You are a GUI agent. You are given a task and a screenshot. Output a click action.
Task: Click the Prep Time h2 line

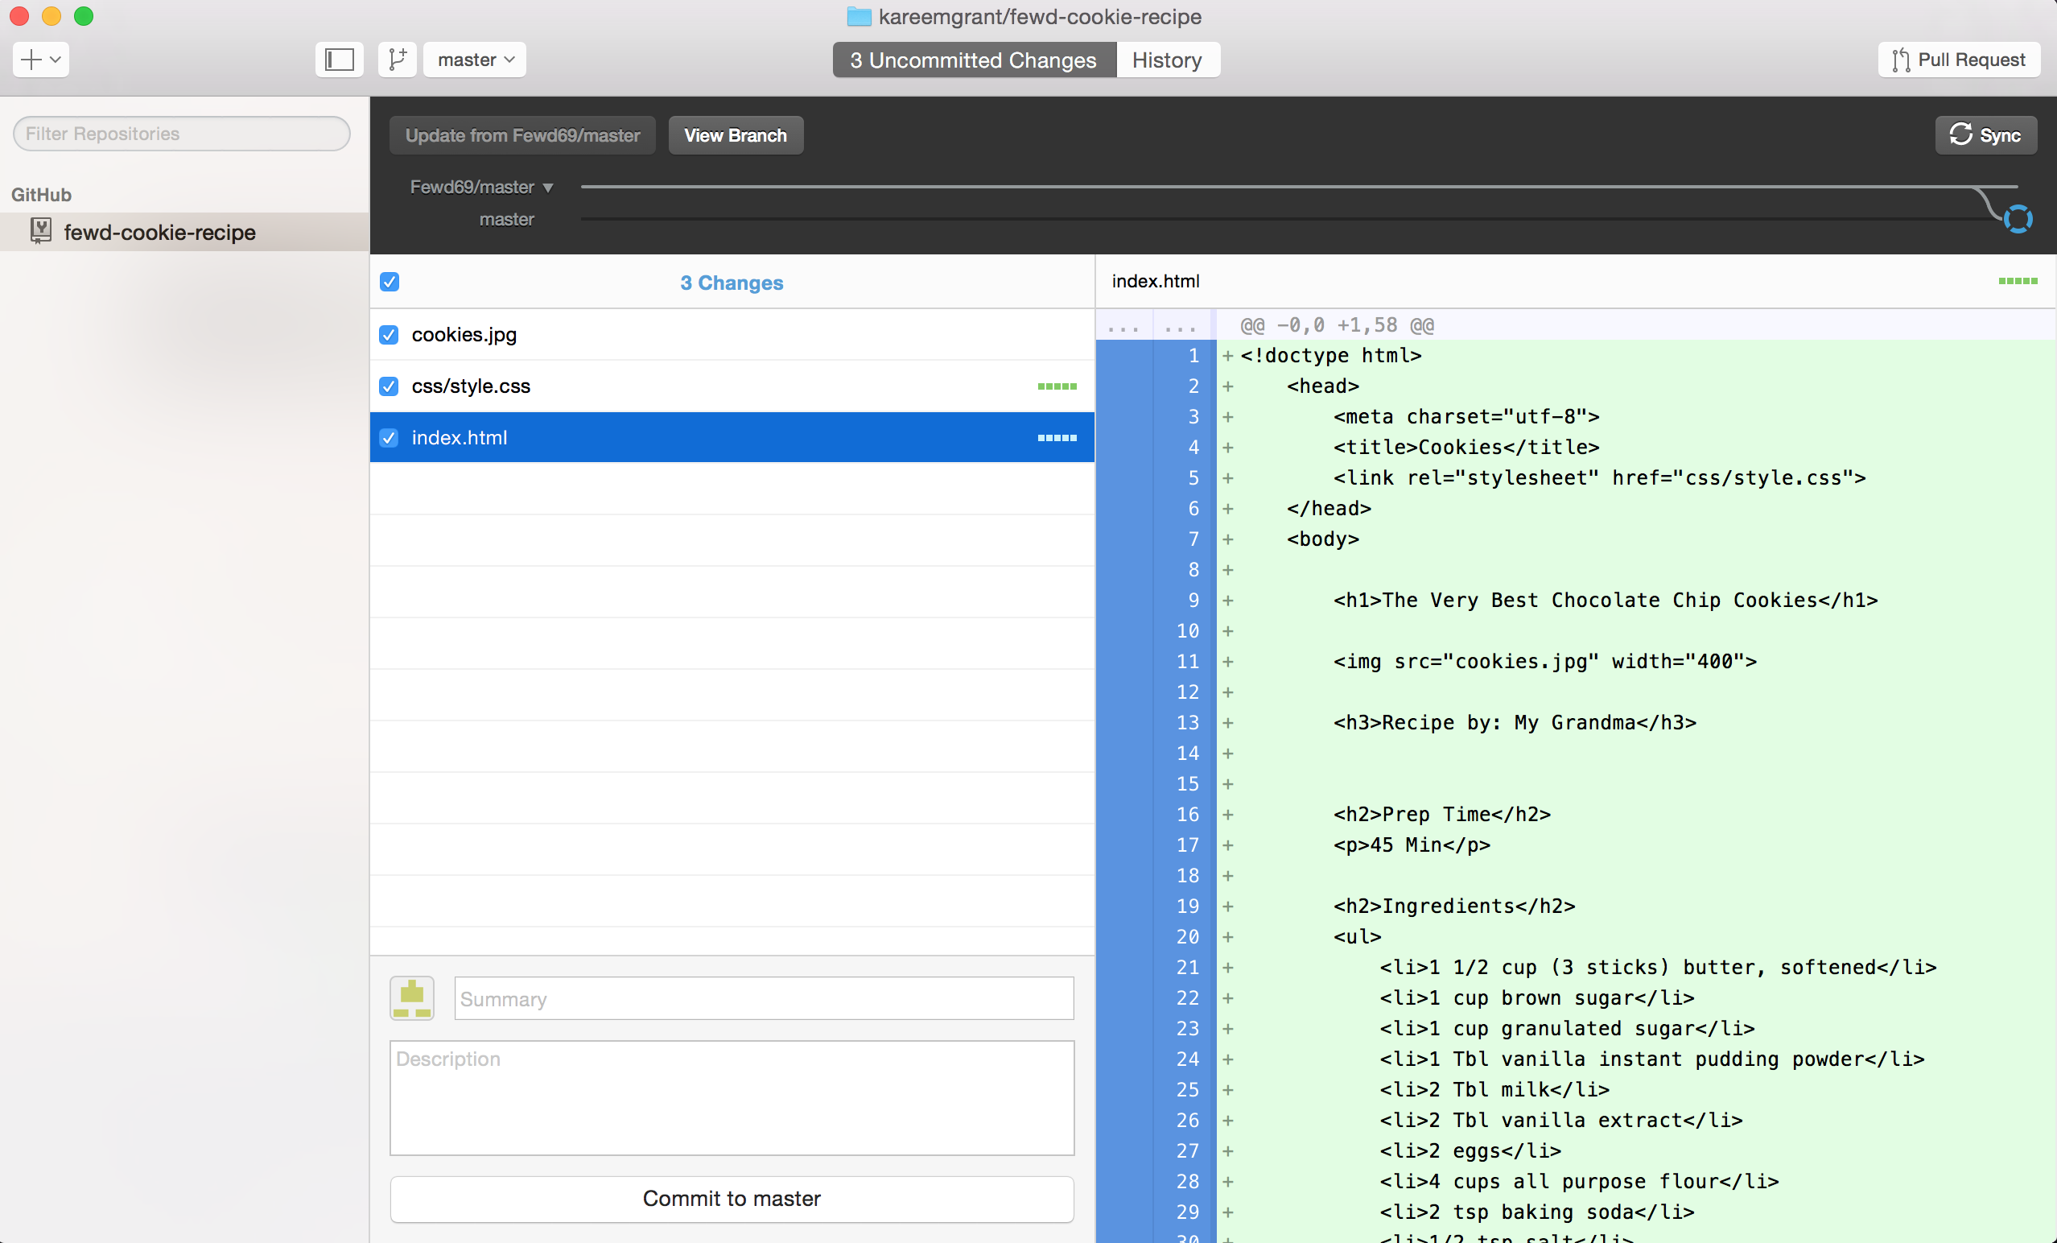point(1441,815)
